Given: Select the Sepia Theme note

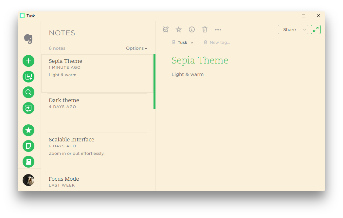Looking at the screenshot, I should tap(97, 74).
